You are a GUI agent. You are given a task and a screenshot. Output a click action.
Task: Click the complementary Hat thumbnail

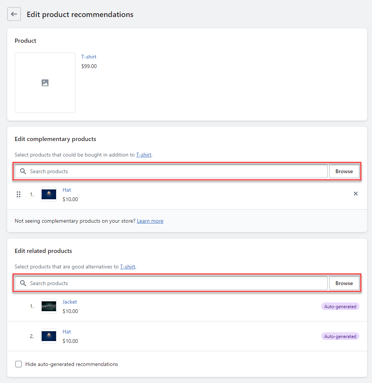[49, 194]
